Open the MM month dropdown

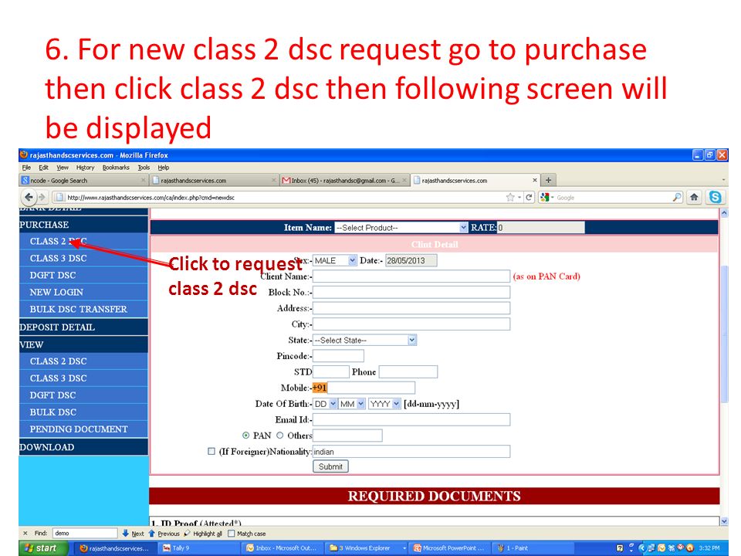tap(352, 404)
